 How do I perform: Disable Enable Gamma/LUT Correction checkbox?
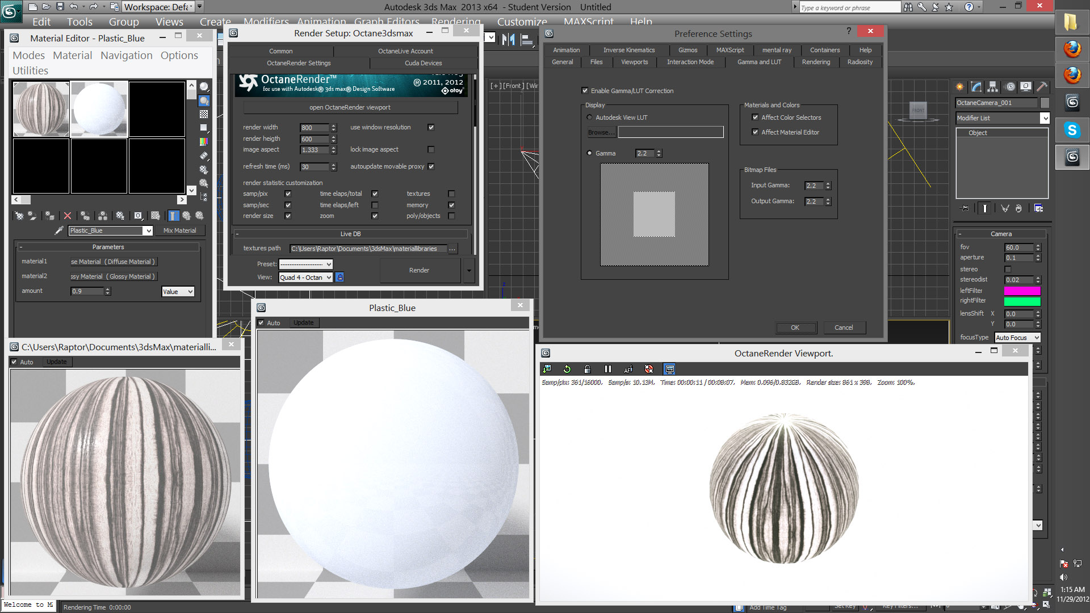[x=585, y=91]
